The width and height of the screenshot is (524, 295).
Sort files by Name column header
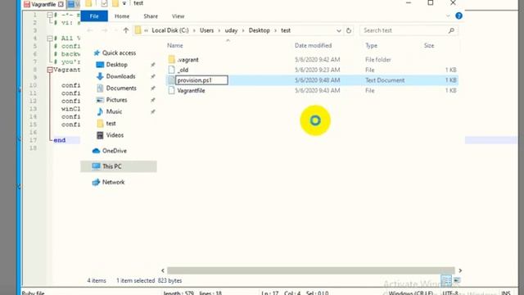click(174, 46)
